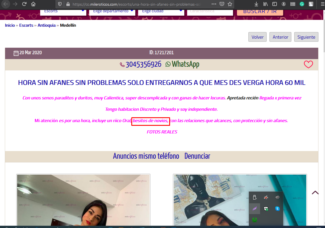Image resolution: width=325 pixels, height=228 pixels.
Task: Go to the Inicio breadcrumb
Action: 10,25
